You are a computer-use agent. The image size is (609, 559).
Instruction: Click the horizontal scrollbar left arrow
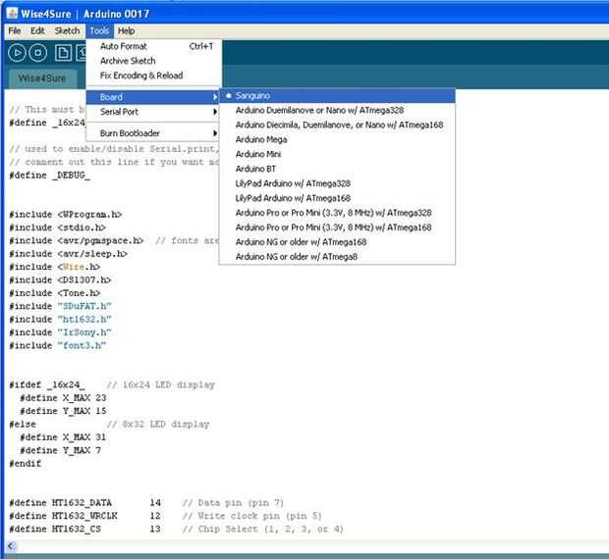(x=11, y=546)
